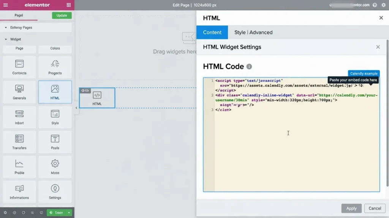Click the HTML code icon on canvas widget
389x218 pixels.
coord(97,95)
